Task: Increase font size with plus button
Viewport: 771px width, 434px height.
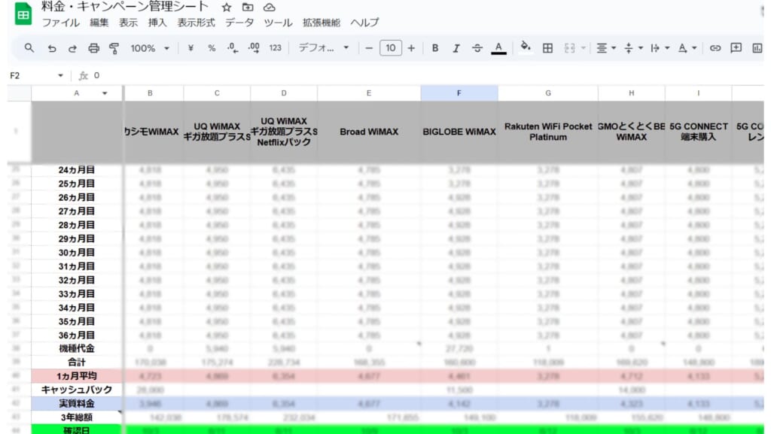Action: tap(411, 48)
